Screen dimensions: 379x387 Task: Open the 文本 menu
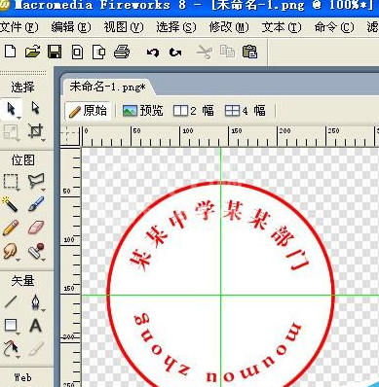pyautogui.click(x=282, y=27)
